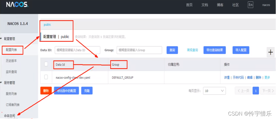Click 导入配置 button
276x119 pixels.
click(x=241, y=50)
